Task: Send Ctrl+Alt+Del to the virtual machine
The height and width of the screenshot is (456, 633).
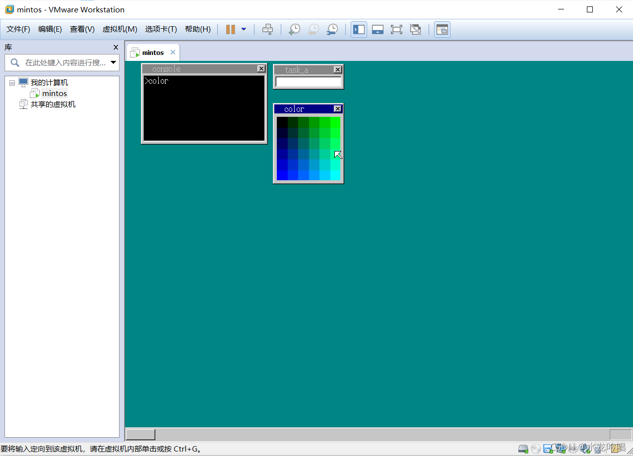Action: tap(267, 29)
